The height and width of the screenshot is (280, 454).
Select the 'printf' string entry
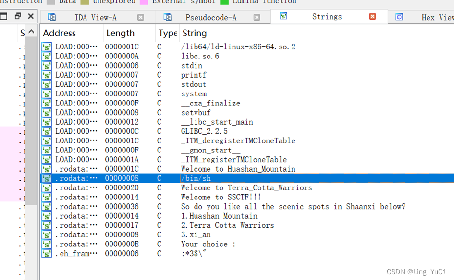click(194, 75)
